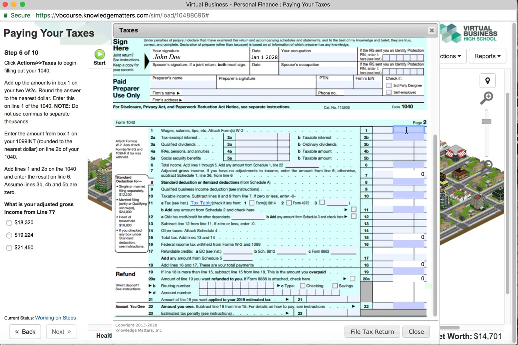518x345 pixels.
Task: Click the line 22 amount you owe field
Action: [409, 306]
